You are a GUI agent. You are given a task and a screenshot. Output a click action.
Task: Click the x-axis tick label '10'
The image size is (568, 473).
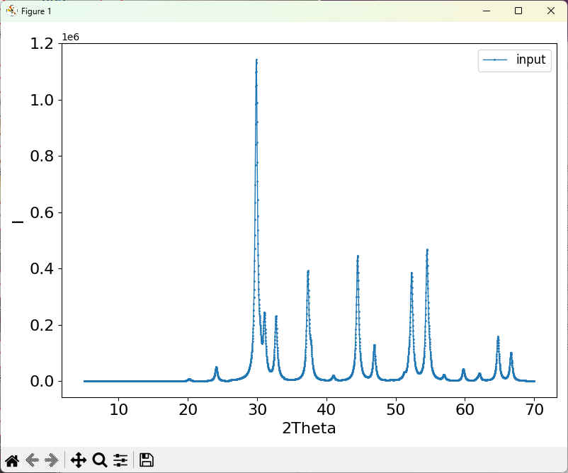tap(118, 409)
